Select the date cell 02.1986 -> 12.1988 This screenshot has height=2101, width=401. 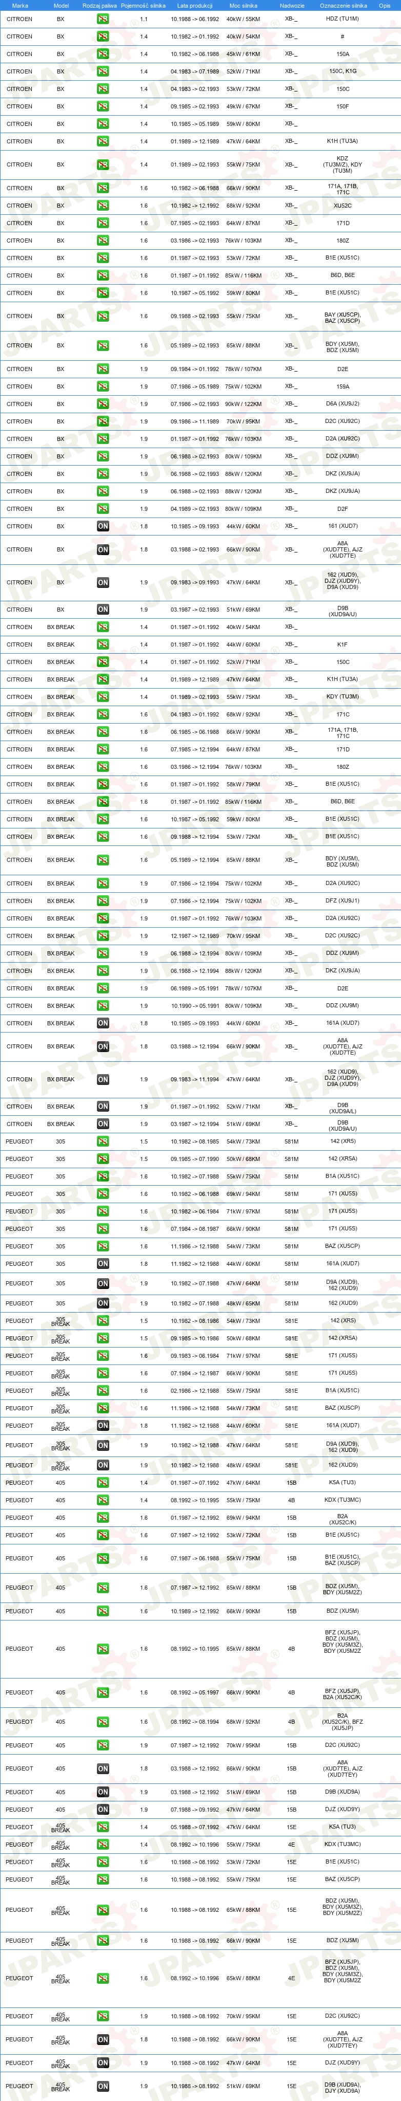pos(194,1391)
